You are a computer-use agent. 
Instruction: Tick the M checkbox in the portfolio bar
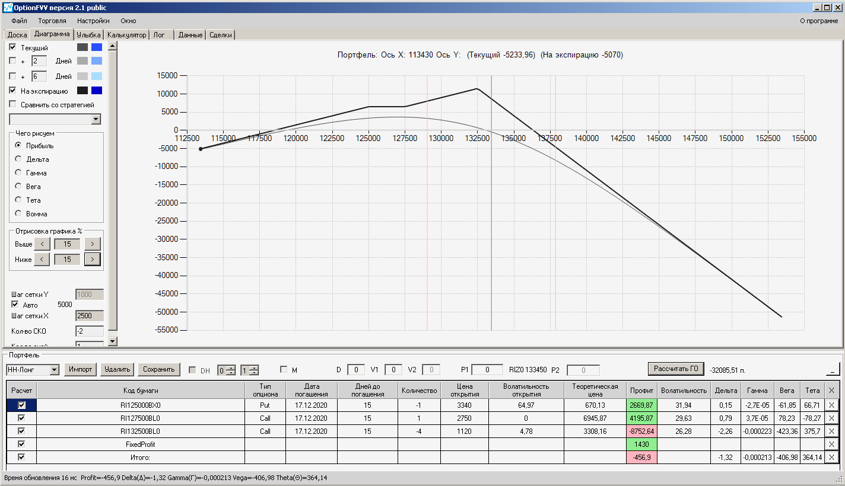pos(284,370)
